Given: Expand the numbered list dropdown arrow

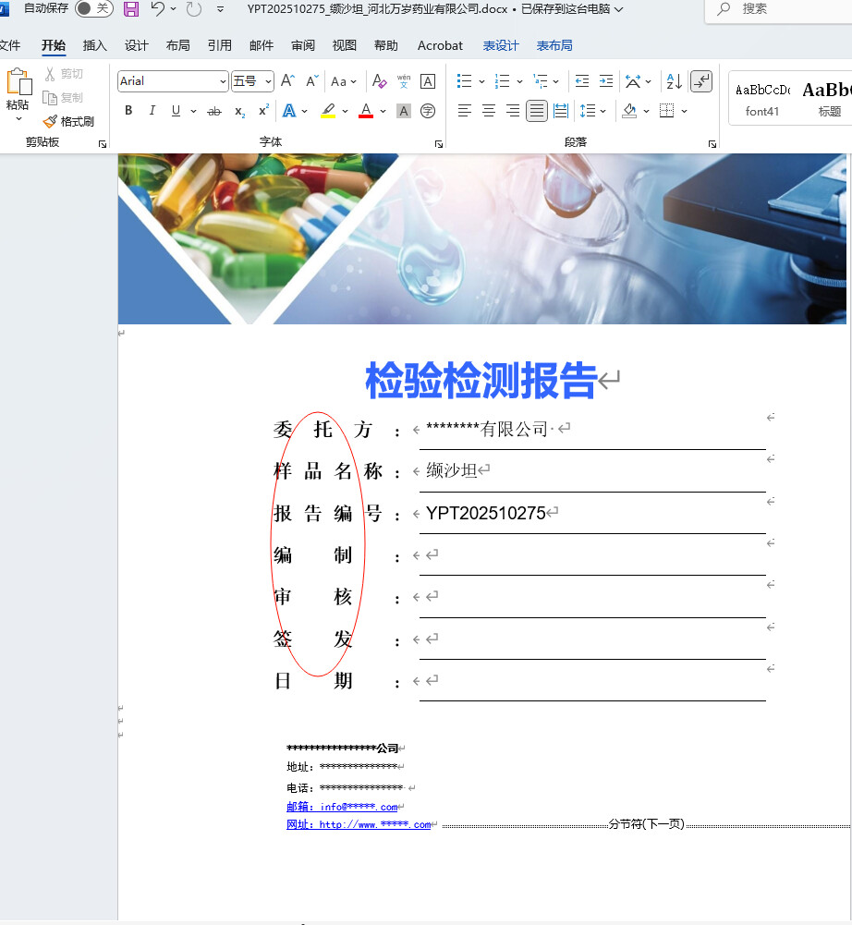Looking at the screenshot, I should 519,81.
